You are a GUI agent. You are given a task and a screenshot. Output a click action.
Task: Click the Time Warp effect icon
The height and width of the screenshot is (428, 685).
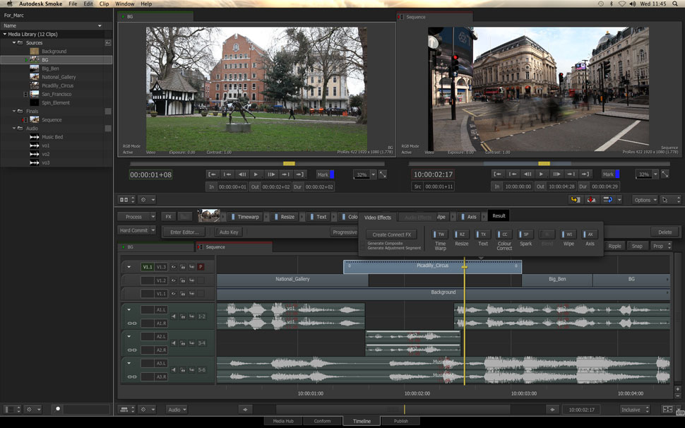[x=441, y=234]
